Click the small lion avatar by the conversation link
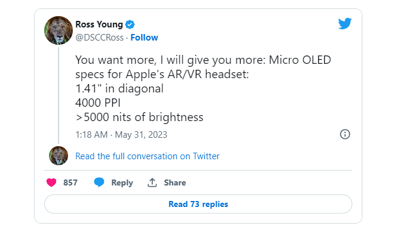This screenshot has width=403, height=232. 59,156
